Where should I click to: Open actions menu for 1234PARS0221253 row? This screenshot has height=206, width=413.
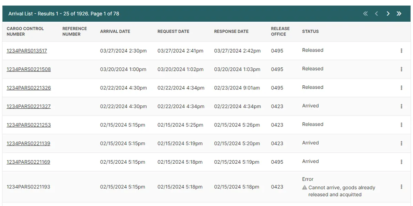coord(401,125)
